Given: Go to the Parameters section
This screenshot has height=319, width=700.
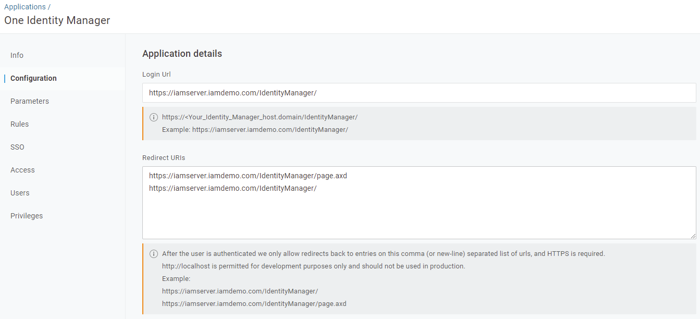Looking at the screenshot, I should [30, 101].
